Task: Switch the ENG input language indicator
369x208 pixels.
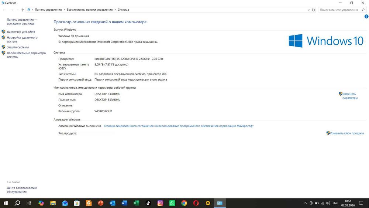Action: pos(335,203)
